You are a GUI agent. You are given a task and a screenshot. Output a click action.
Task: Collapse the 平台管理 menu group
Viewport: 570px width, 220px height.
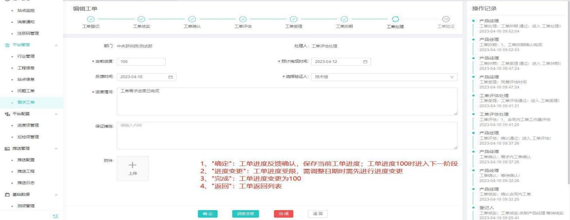click(x=55, y=45)
